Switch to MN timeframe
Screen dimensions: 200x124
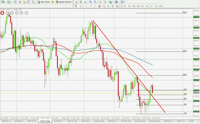coord(160,6)
